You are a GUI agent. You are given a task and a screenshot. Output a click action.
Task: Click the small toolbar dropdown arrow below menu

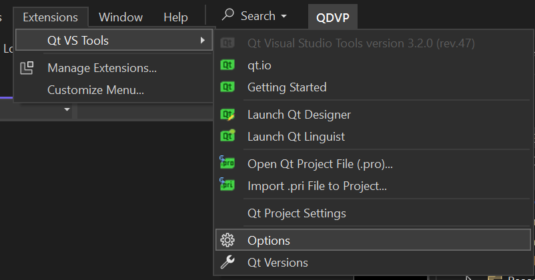pos(67,109)
